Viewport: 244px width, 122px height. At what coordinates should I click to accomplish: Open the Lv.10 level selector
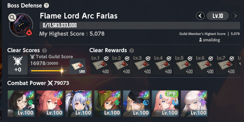click(x=218, y=16)
